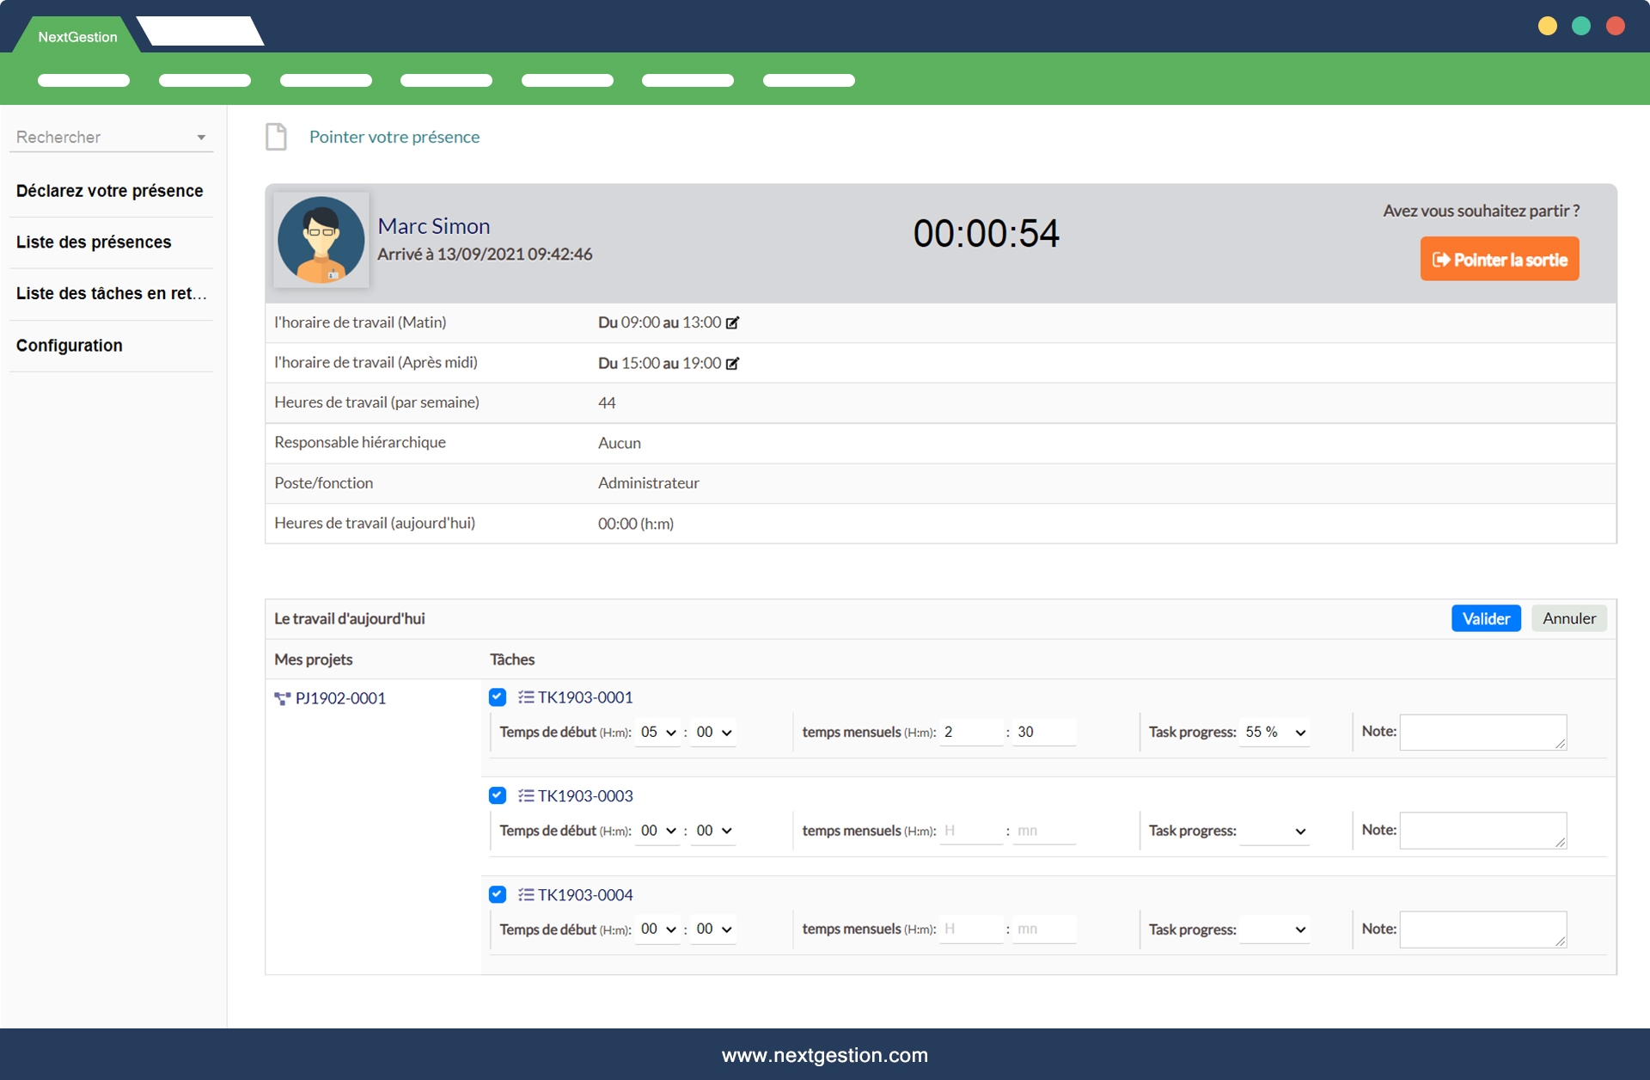Click the PJ1902-0001 project tree icon
Image resolution: width=1650 pixels, height=1080 pixels.
(282, 699)
